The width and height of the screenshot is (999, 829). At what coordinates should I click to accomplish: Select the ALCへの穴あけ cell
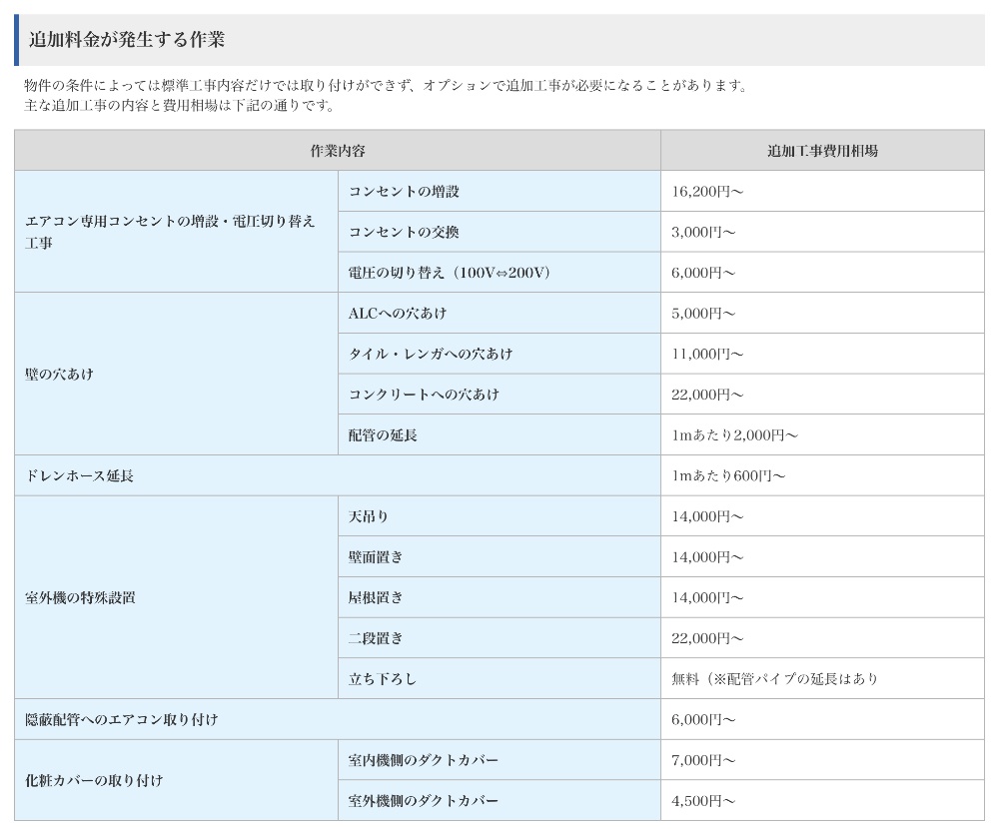(397, 313)
